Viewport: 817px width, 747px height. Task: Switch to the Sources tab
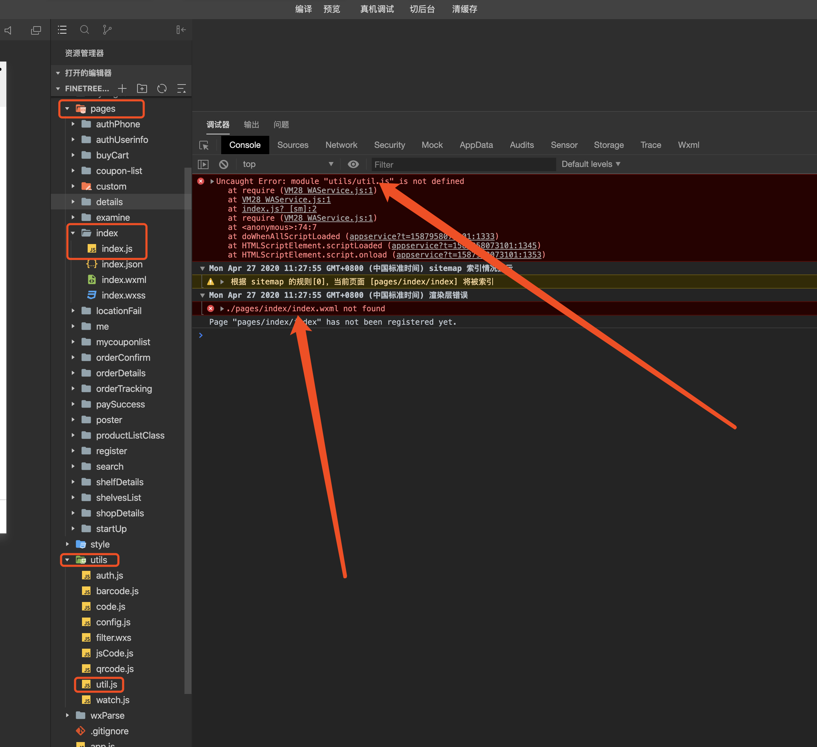(x=293, y=145)
